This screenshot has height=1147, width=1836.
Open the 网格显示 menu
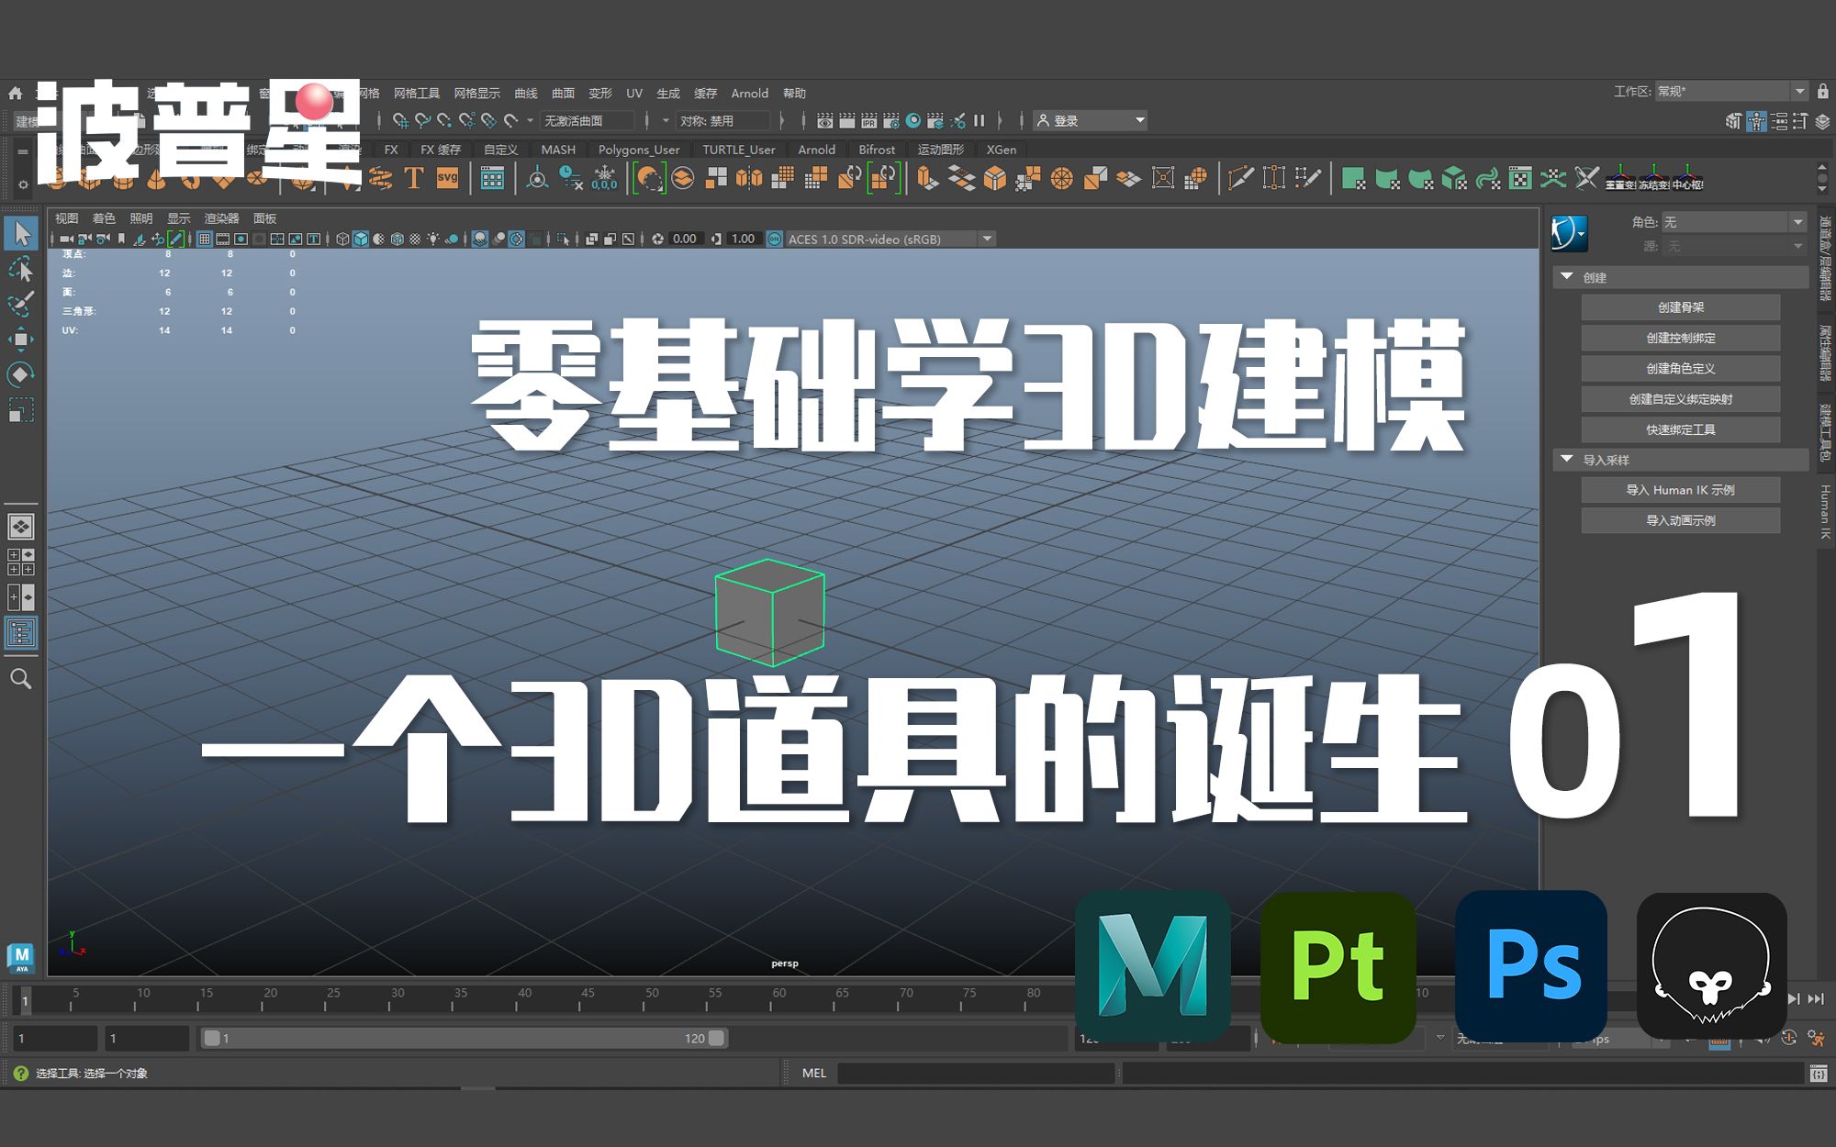pos(476,93)
